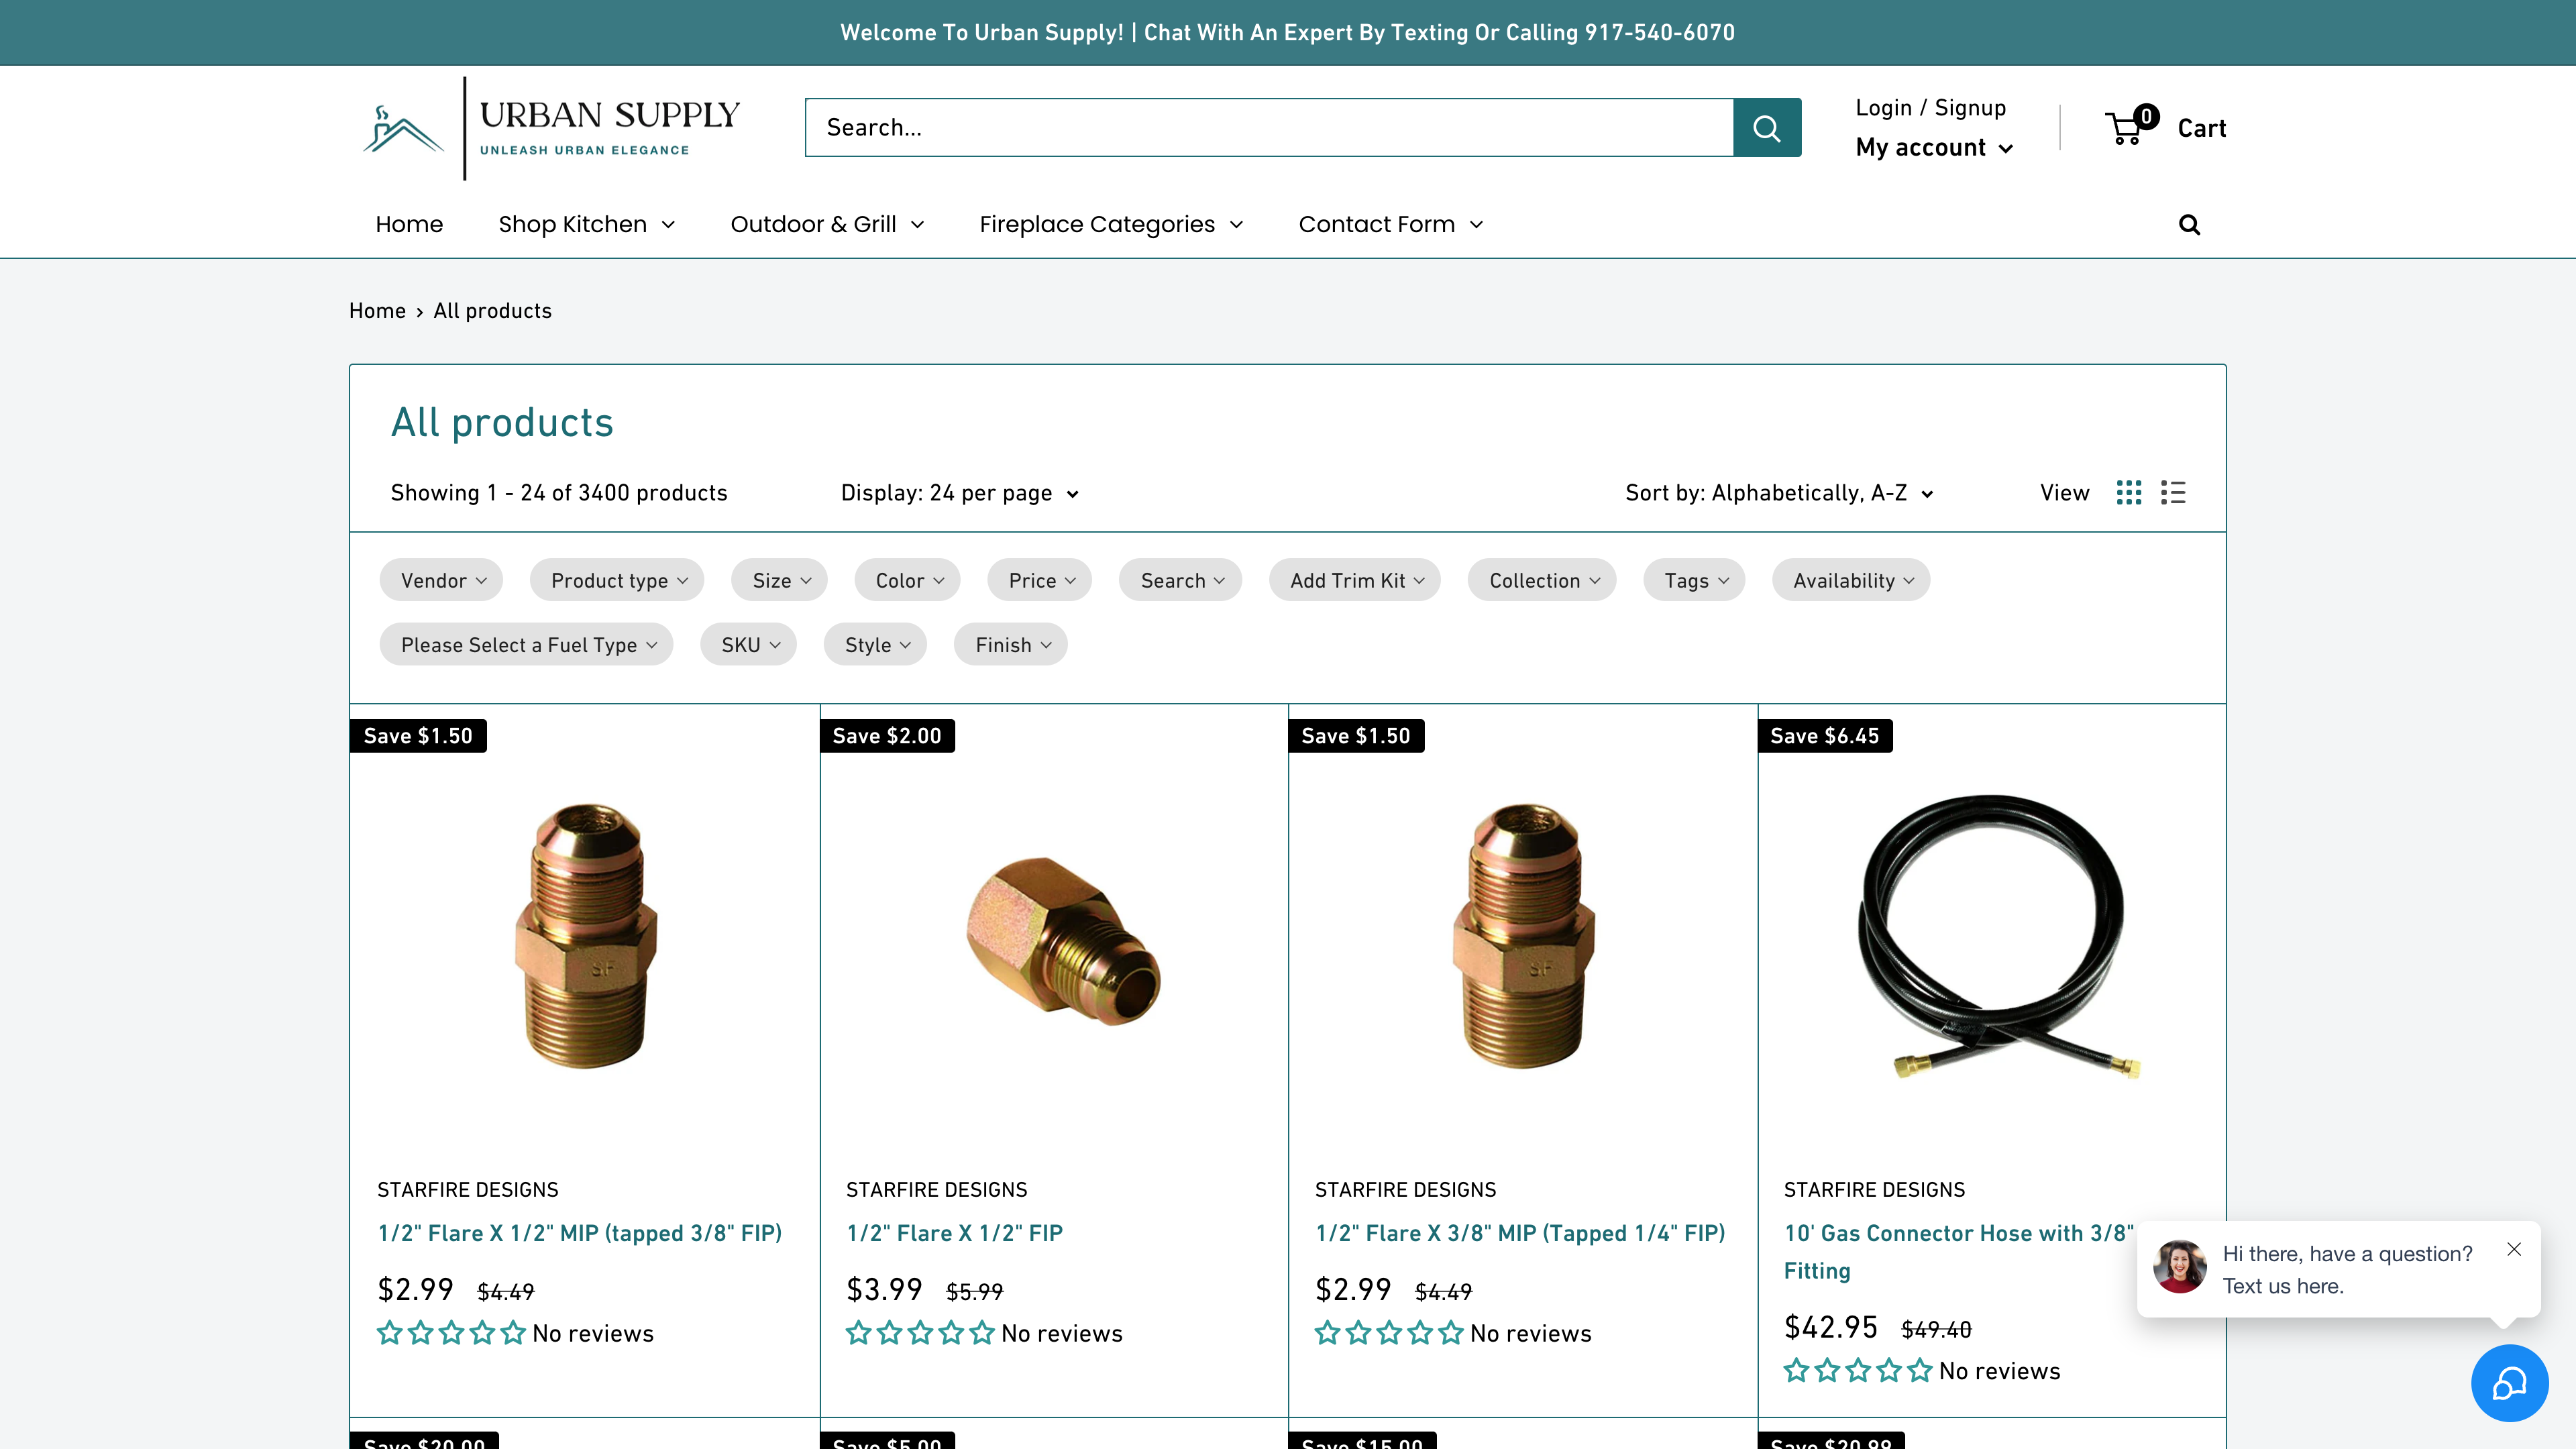Image resolution: width=2576 pixels, height=1449 pixels.
Task: Open the blue chat support bubble
Action: (x=2509, y=1383)
